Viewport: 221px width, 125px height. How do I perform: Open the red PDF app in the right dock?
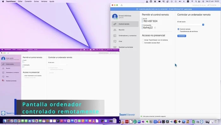coord(127,122)
